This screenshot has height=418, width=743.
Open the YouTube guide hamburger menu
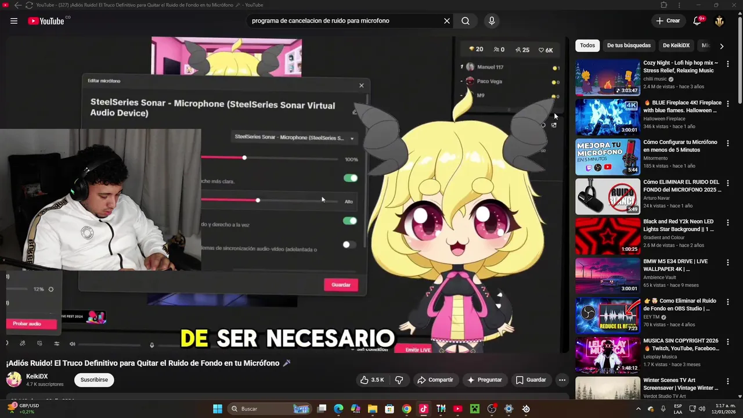[x=14, y=21]
